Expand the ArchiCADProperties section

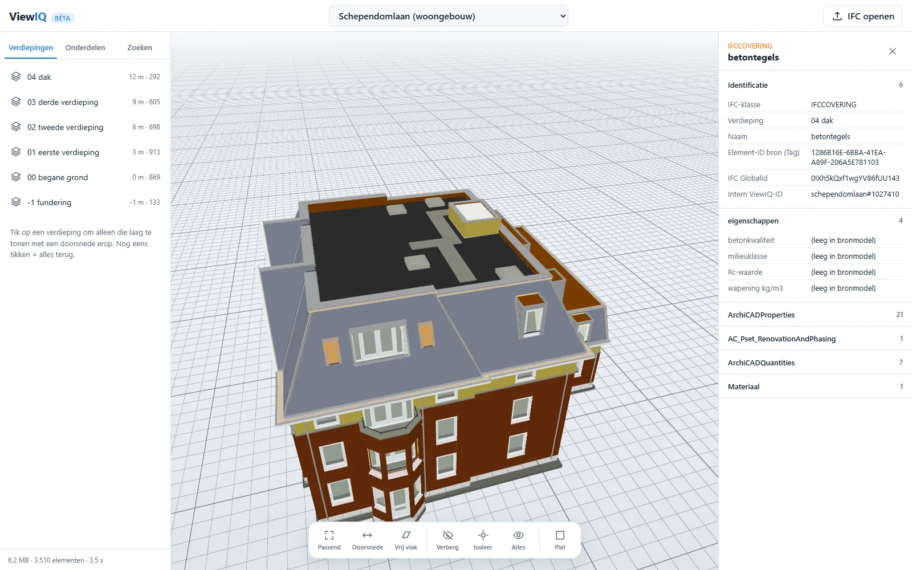click(x=815, y=315)
